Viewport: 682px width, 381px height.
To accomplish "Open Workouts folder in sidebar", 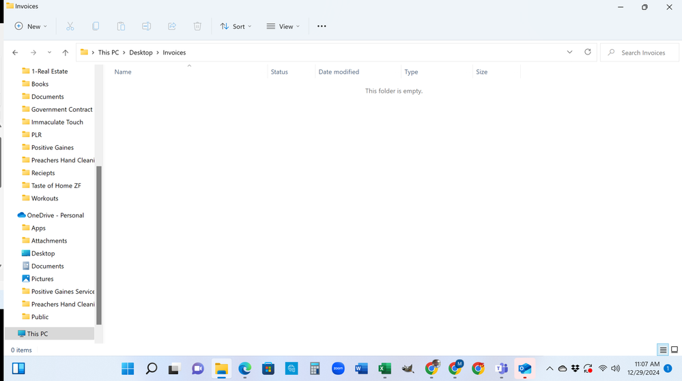I will [44, 198].
